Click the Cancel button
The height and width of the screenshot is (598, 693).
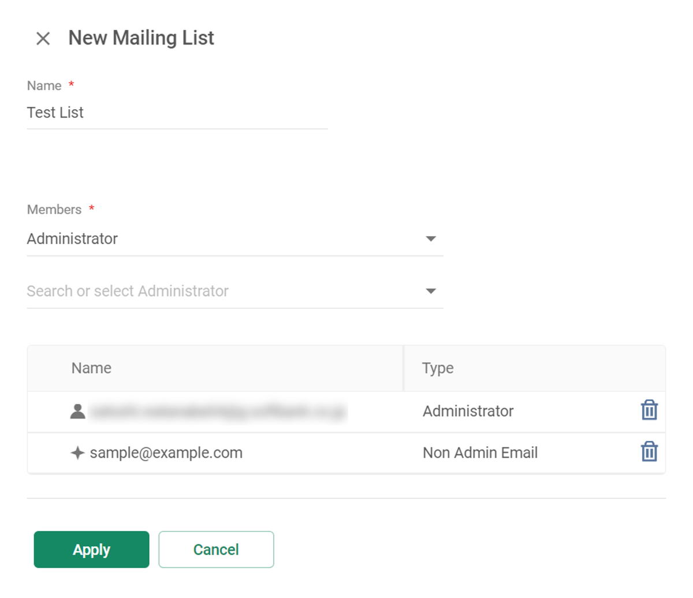coord(216,550)
